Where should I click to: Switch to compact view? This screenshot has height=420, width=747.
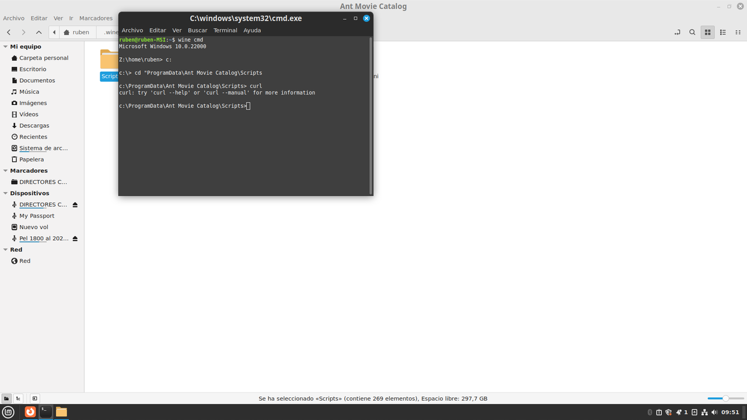(737, 32)
